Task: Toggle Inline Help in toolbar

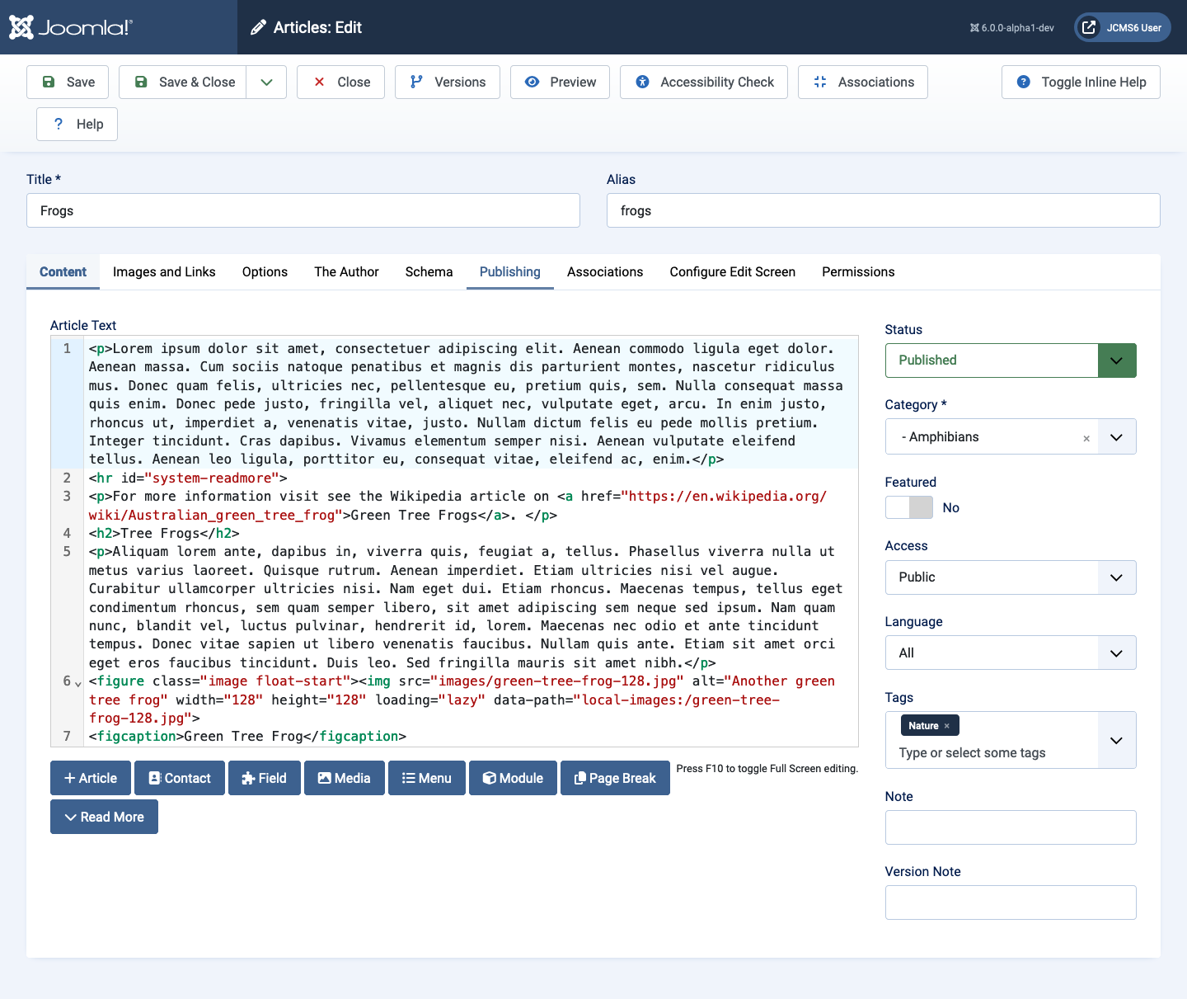Action: click(x=1080, y=82)
